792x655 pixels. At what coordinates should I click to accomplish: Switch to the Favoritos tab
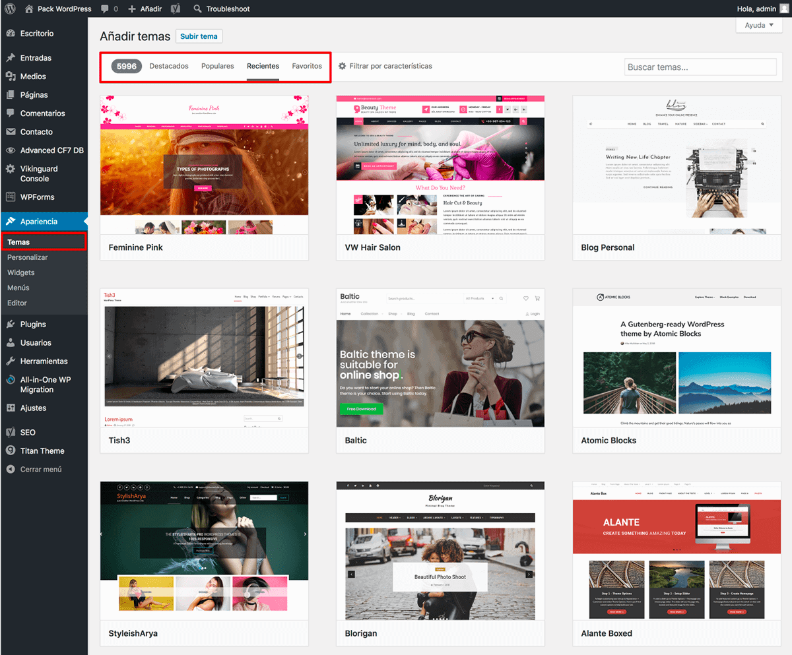point(307,66)
